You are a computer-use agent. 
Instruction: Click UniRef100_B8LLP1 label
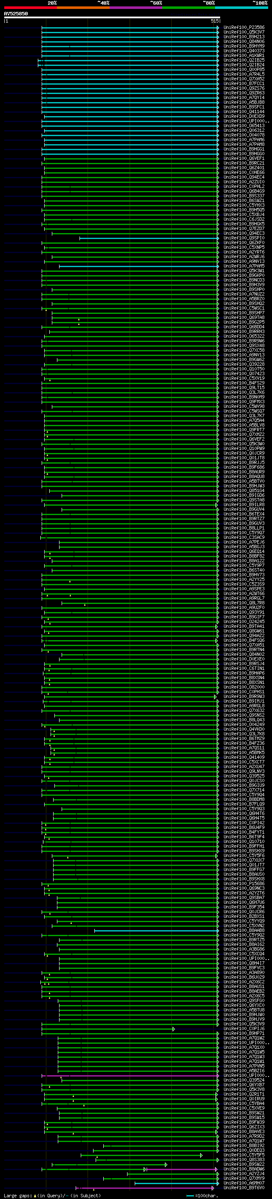(244, 528)
